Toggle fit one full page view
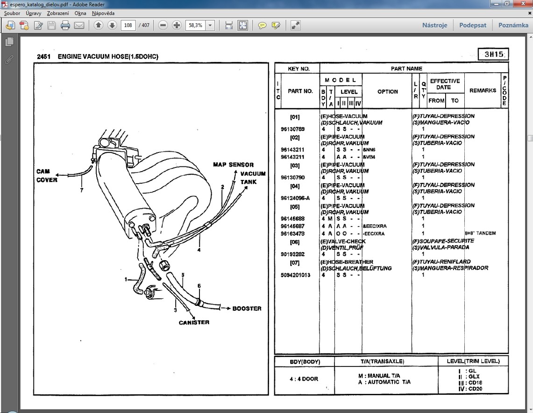This screenshot has width=533, height=413. [x=243, y=26]
